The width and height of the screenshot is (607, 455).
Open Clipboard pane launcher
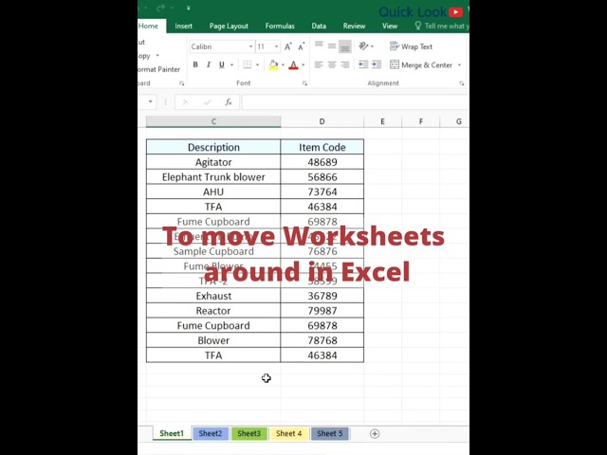pos(182,83)
